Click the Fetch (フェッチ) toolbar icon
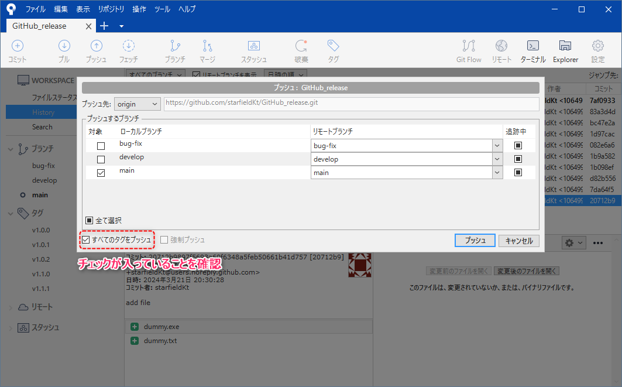 129,46
